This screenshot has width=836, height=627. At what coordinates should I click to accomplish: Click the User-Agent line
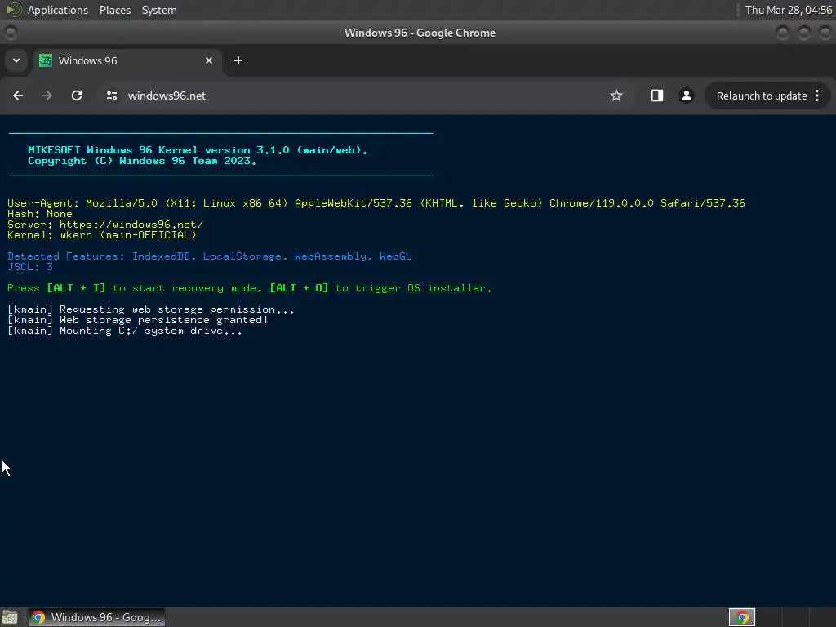(x=376, y=203)
